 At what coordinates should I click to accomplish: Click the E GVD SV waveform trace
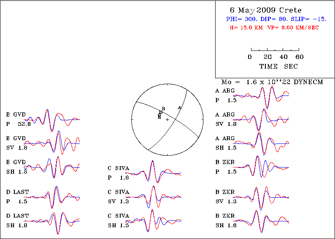click(52, 143)
